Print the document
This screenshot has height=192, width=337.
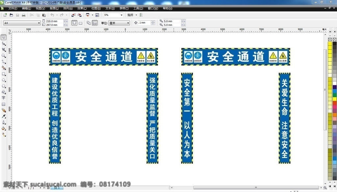(x=24, y=15)
